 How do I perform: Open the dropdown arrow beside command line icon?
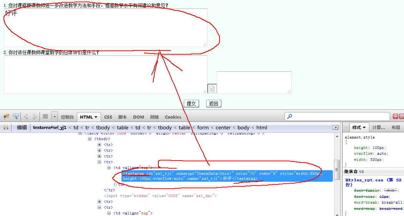coord(55,117)
